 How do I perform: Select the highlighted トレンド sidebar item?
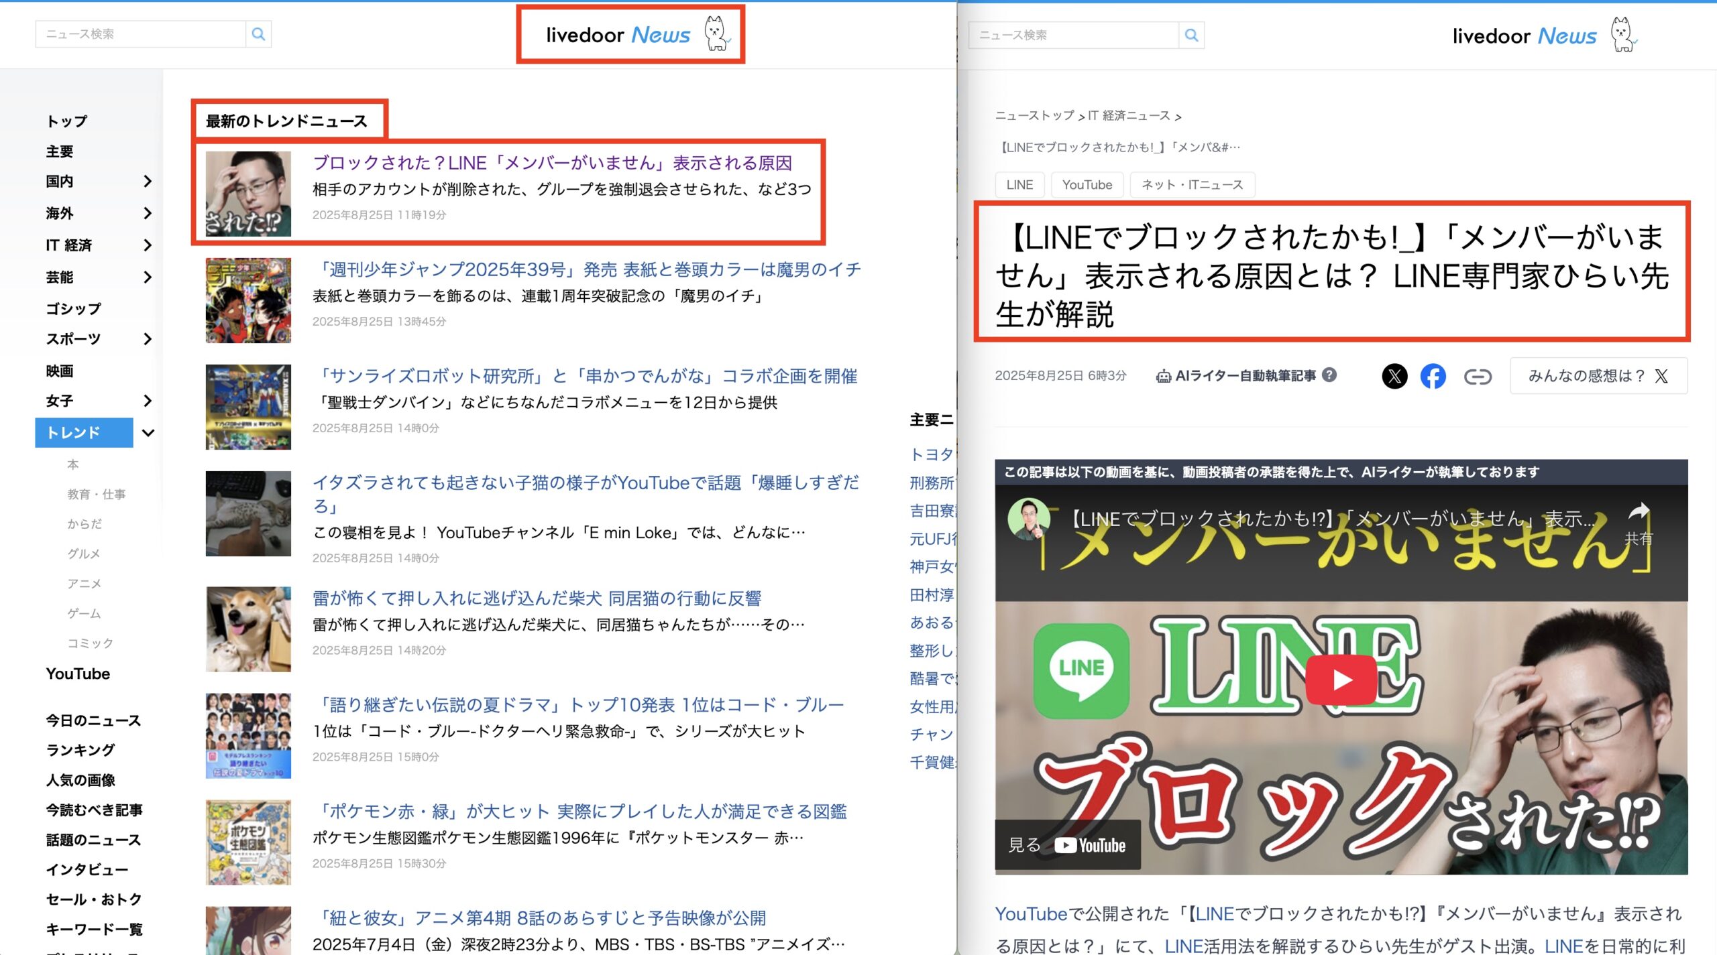coord(84,432)
